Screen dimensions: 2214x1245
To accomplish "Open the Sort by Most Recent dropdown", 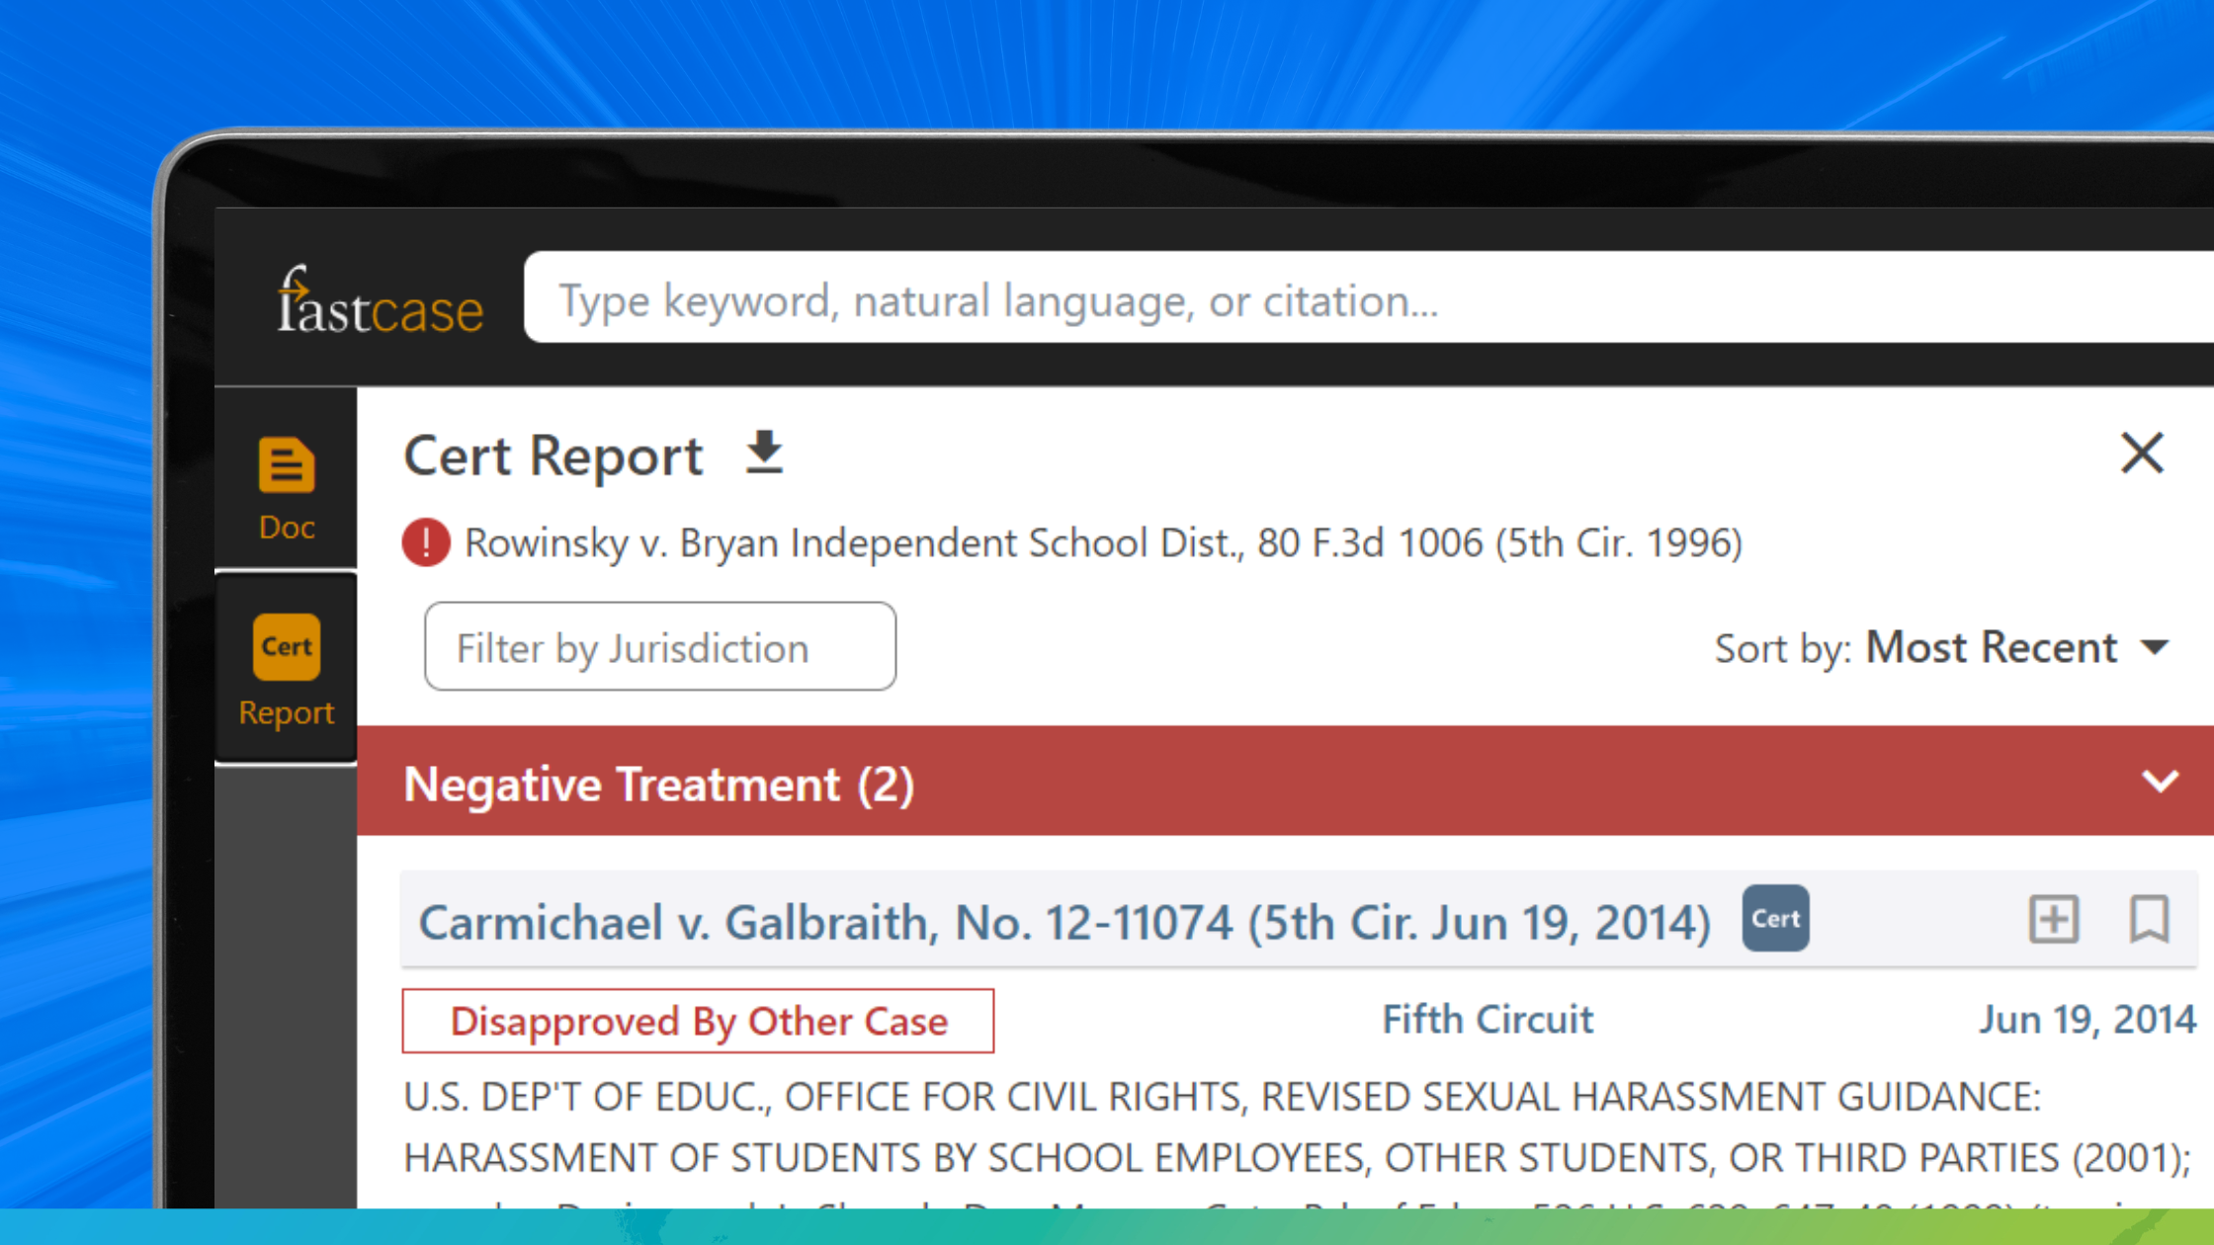I will [x=1989, y=648].
